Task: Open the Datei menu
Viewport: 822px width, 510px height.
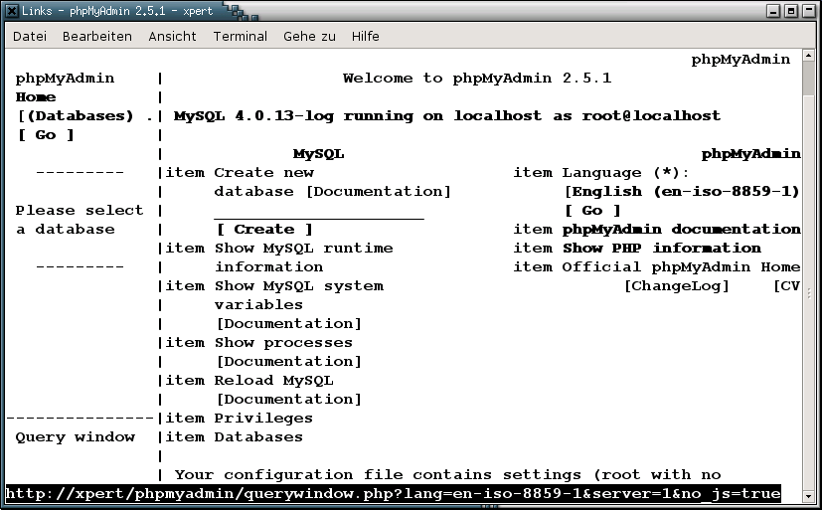Action: (30, 37)
